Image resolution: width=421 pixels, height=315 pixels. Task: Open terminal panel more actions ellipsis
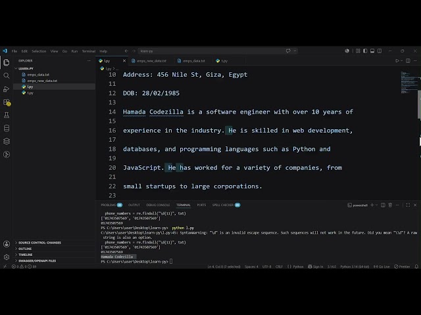pos(397,205)
